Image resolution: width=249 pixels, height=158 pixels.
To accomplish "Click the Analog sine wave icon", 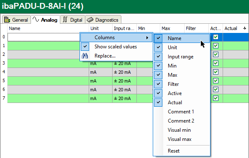I will [36, 20].
